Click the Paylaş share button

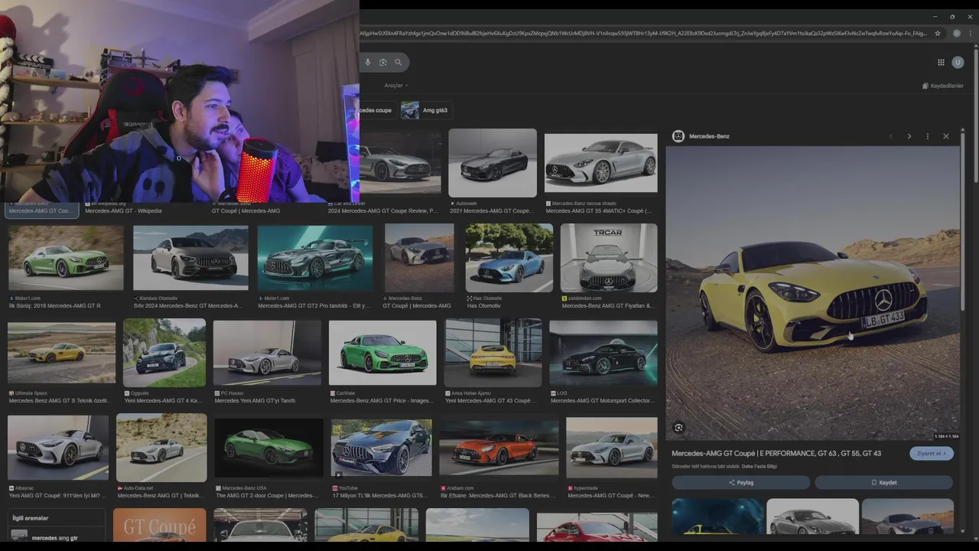(741, 482)
